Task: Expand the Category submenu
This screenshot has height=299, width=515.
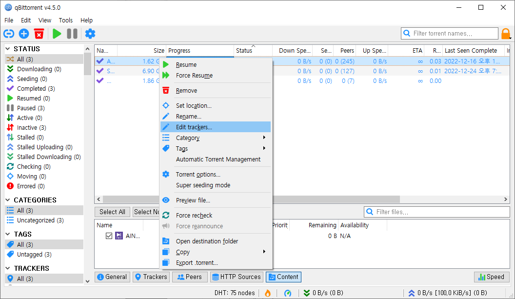Action: [x=216, y=138]
